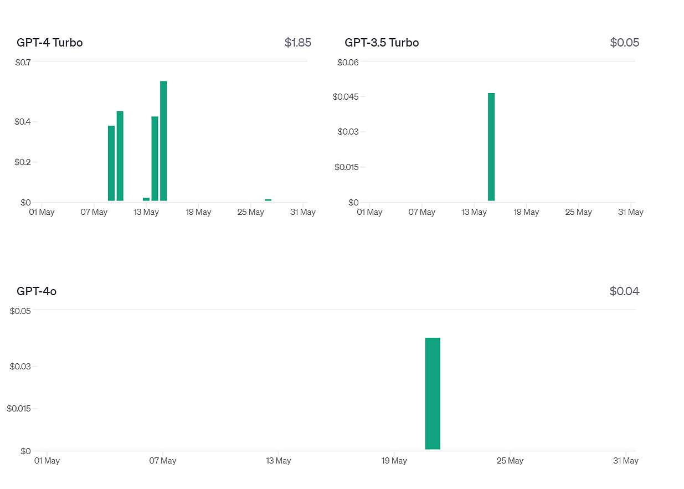Viewport: 684px width, 489px height.
Task: Click the 'GPT-3.5 Turbo' chart title
Action: [x=382, y=43]
